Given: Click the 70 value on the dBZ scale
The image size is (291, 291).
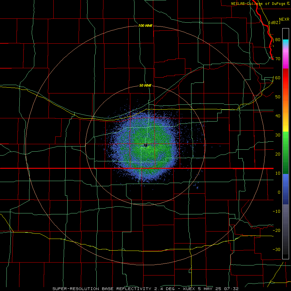Looking at the screenshot, I should (278, 59).
